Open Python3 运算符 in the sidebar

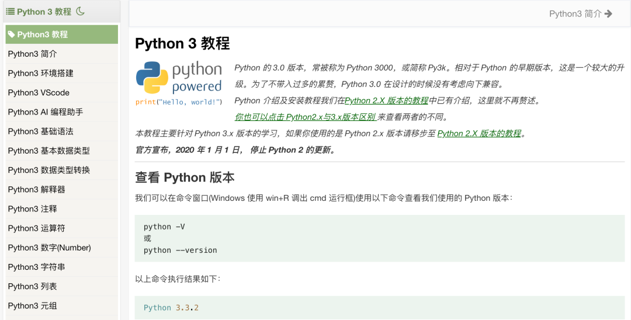pos(61,228)
